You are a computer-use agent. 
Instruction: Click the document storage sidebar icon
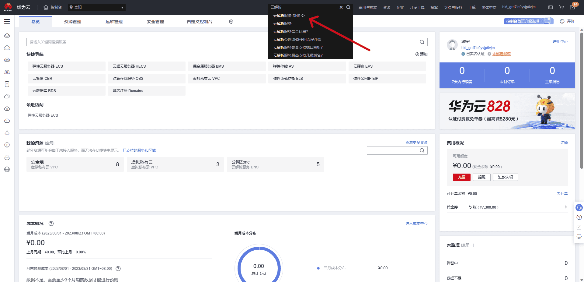click(7, 84)
